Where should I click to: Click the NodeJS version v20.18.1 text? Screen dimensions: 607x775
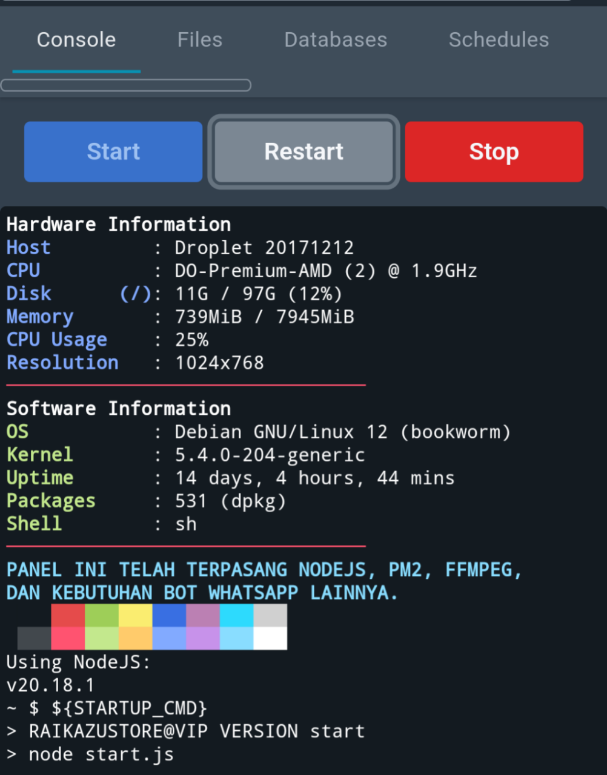click(x=51, y=685)
